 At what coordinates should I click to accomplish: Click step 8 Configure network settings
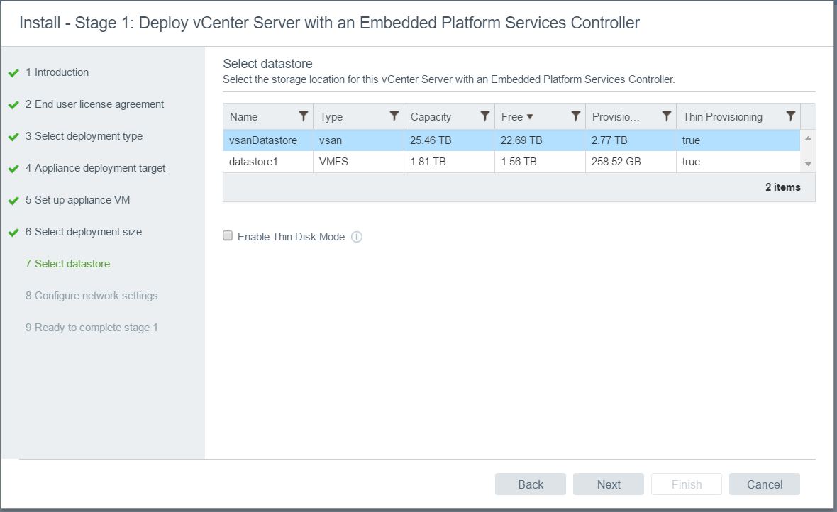point(92,296)
